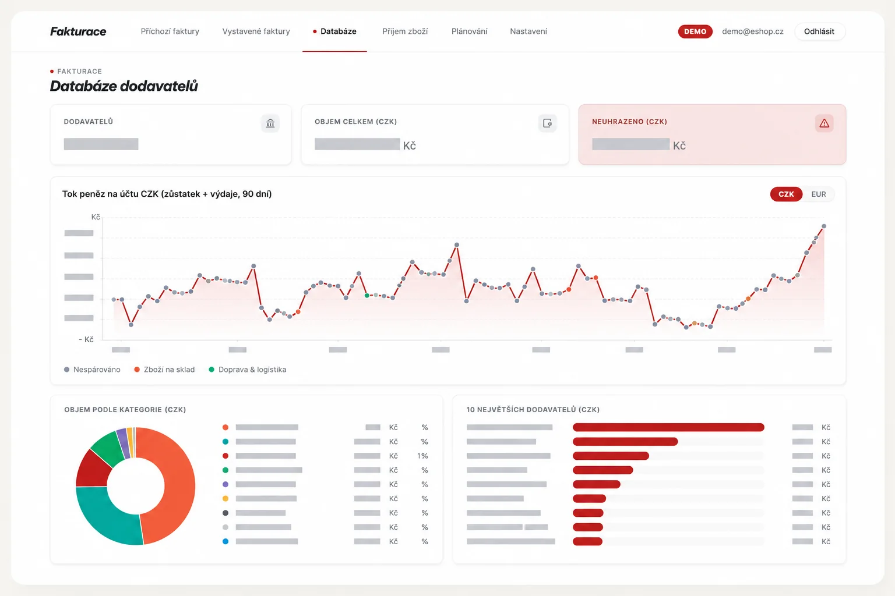895x596 pixels.
Task: Click the Odhlásit button
Action: (819, 31)
